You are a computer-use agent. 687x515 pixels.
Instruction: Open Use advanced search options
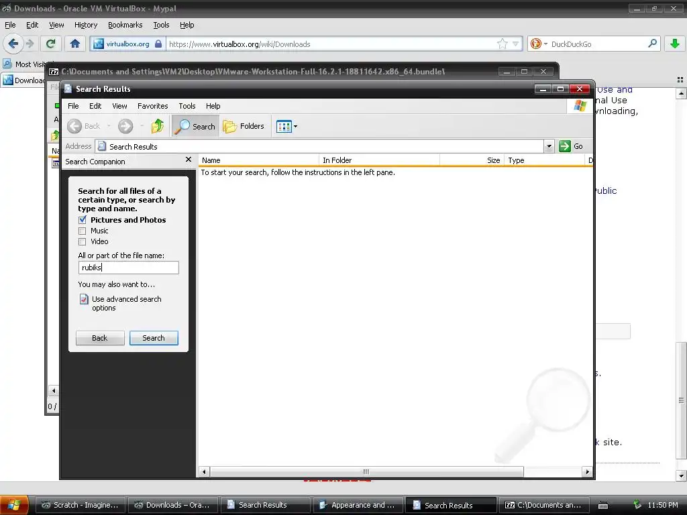click(x=121, y=303)
